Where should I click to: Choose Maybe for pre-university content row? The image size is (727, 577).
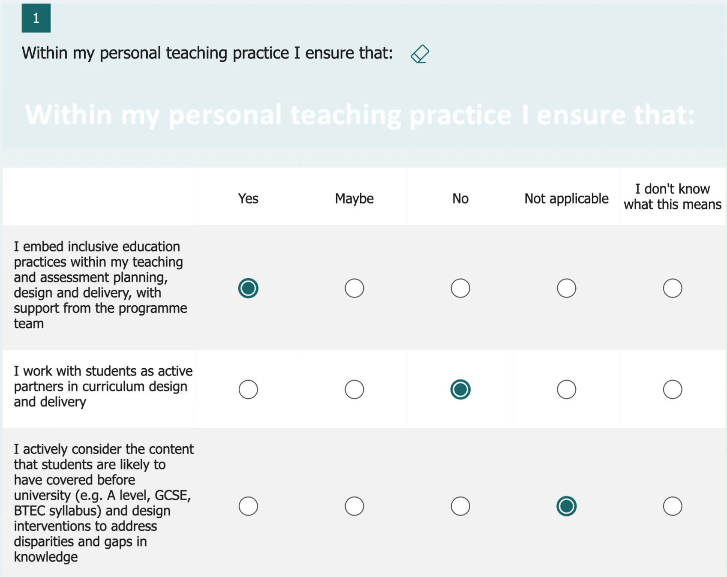354,506
